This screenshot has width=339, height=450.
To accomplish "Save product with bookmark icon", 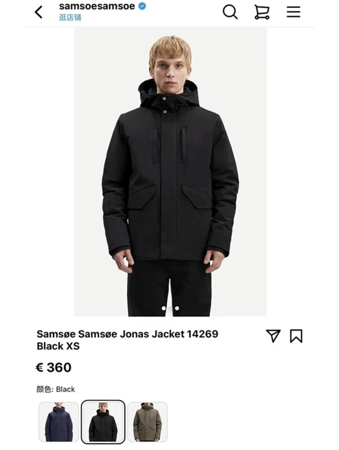I will [x=296, y=336].
